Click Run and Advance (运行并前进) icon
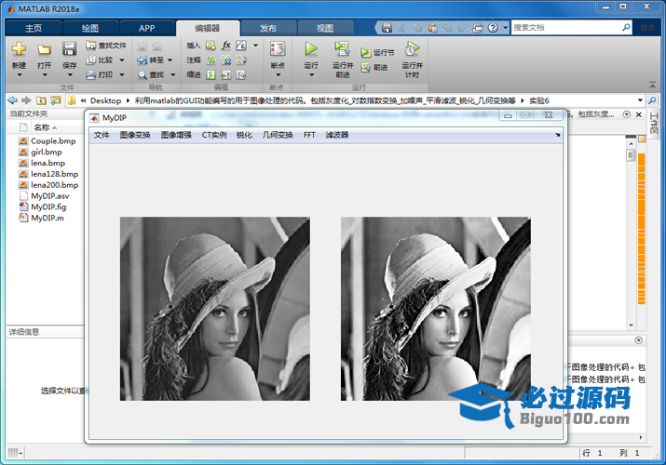The height and width of the screenshot is (465, 666). (342, 49)
